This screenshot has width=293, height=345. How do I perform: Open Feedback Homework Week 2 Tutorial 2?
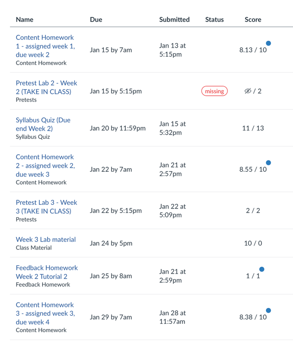point(47,272)
